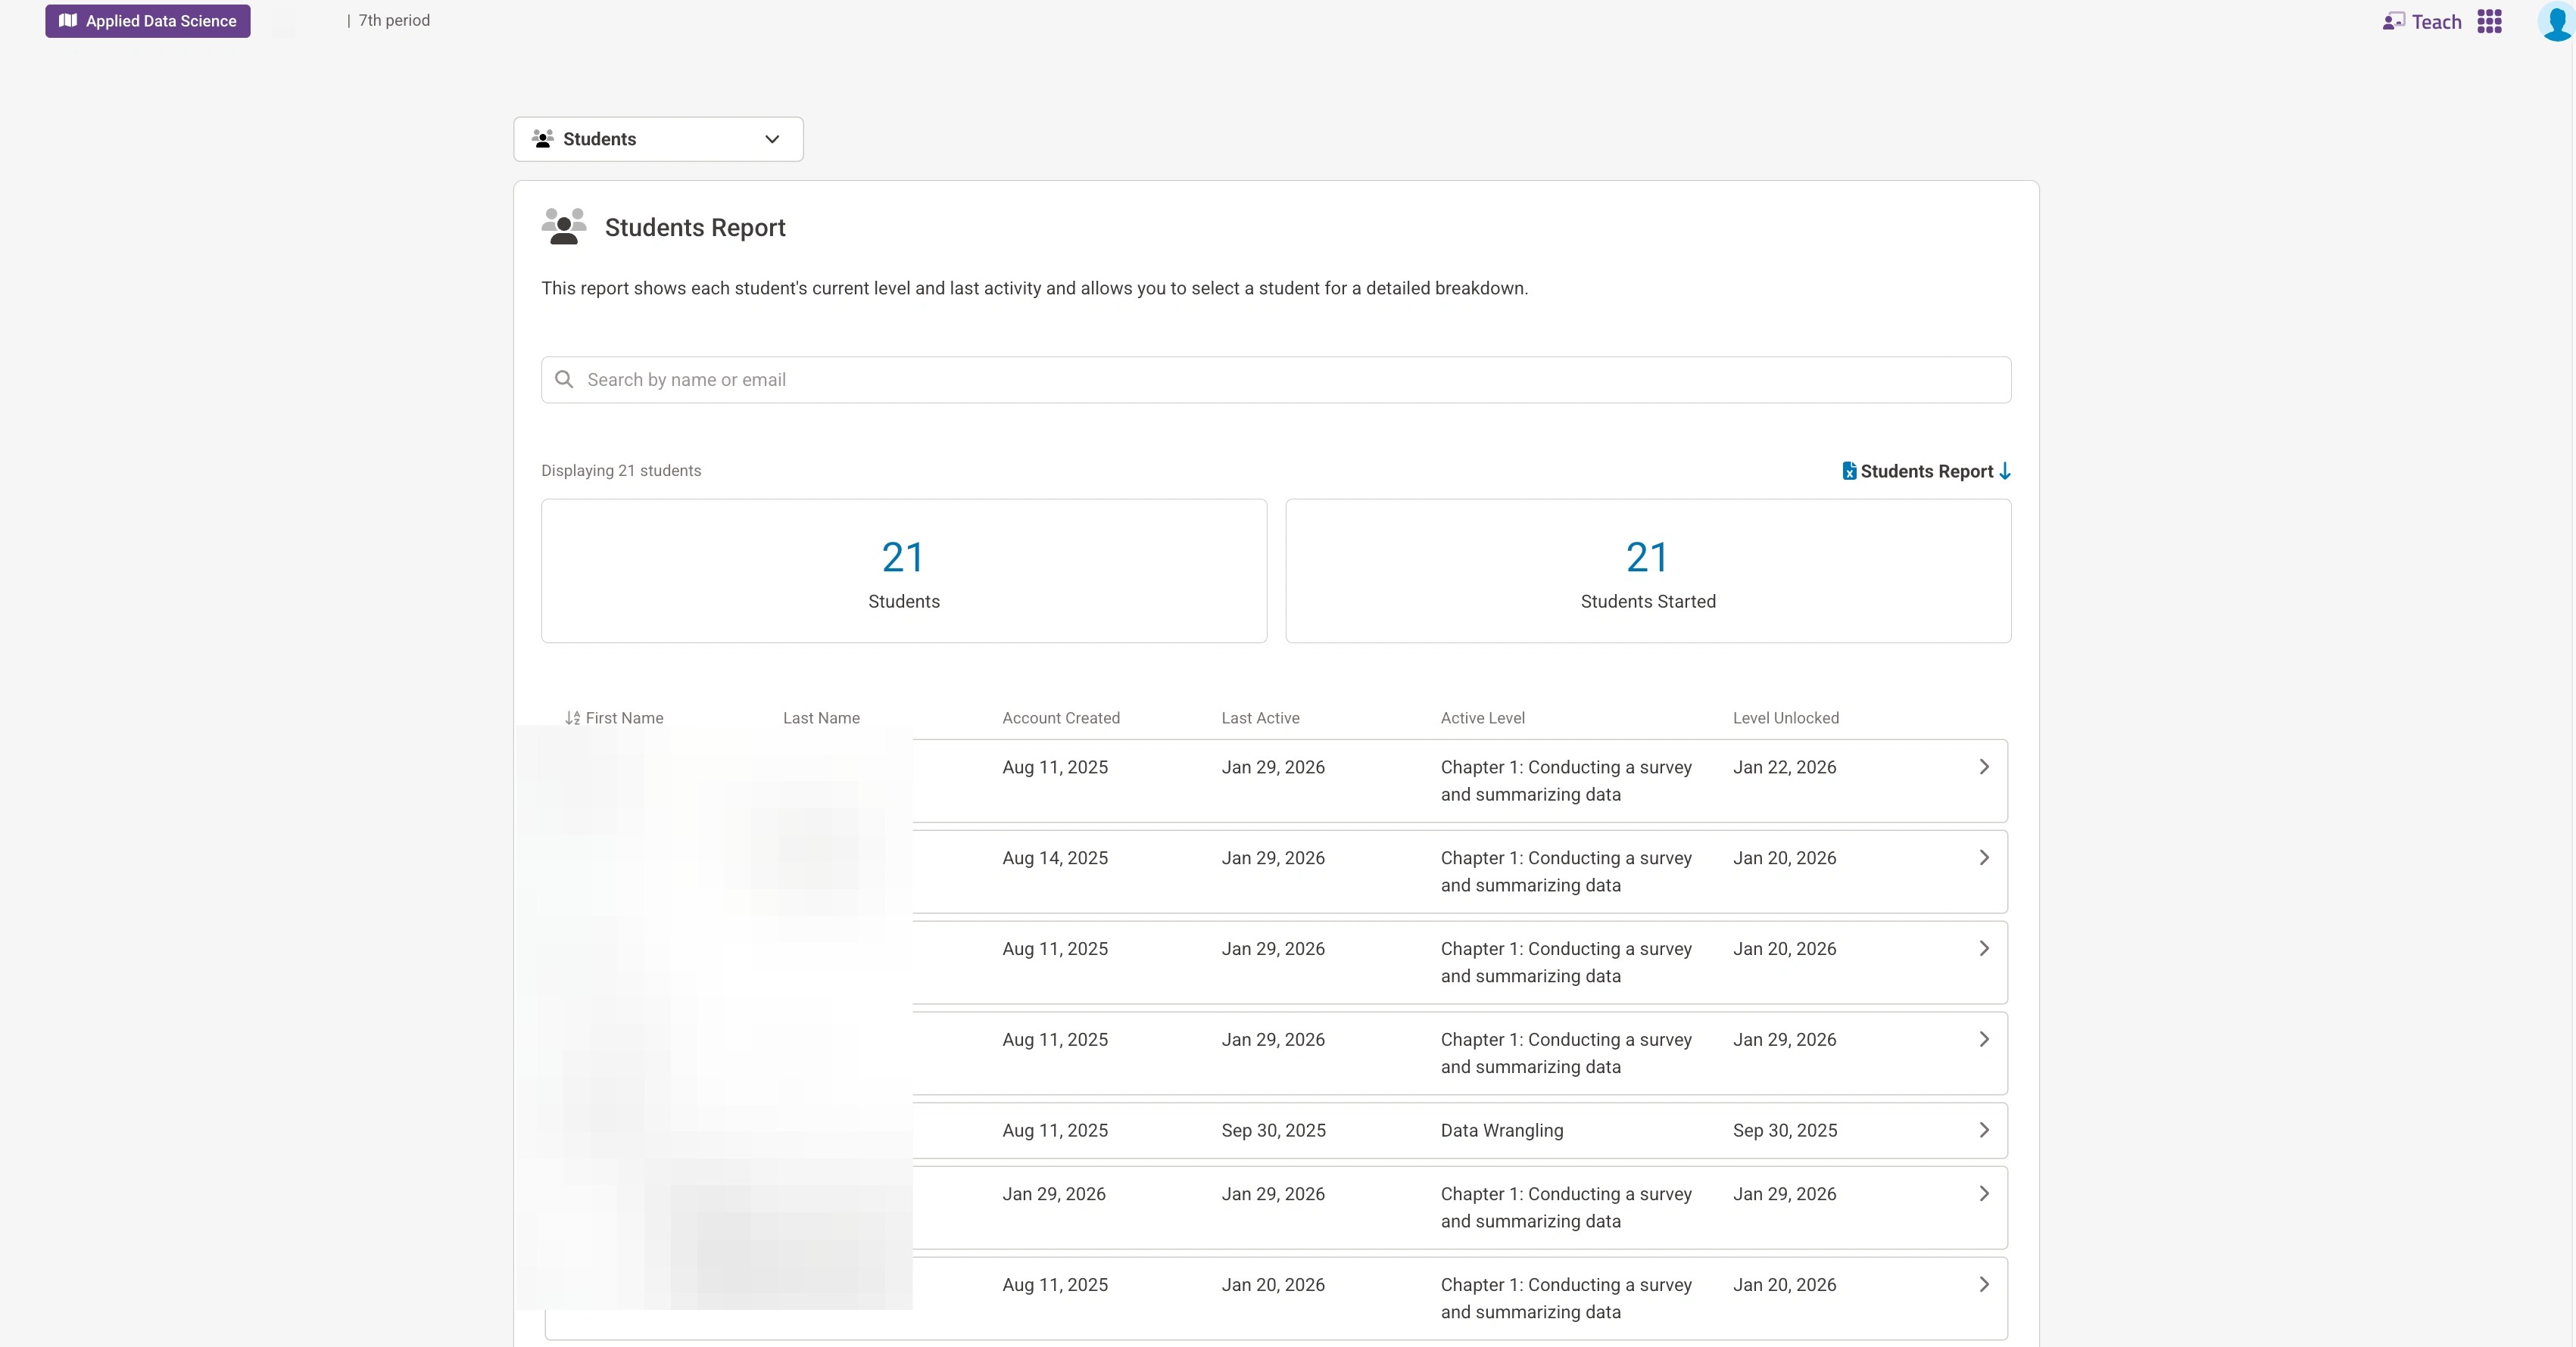
Task: Expand the Data Wrangling student row
Action: [x=1984, y=1130]
